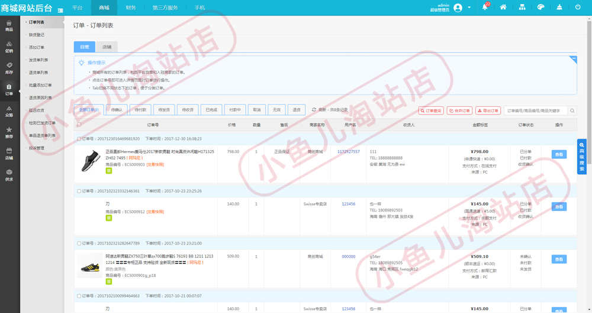
Task: Focus the order keyword search field
Action: (535, 110)
